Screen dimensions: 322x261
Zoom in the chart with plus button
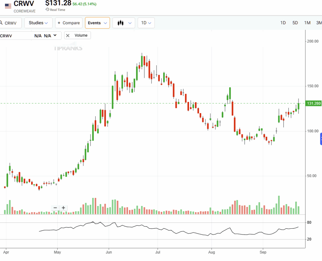click(64, 208)
